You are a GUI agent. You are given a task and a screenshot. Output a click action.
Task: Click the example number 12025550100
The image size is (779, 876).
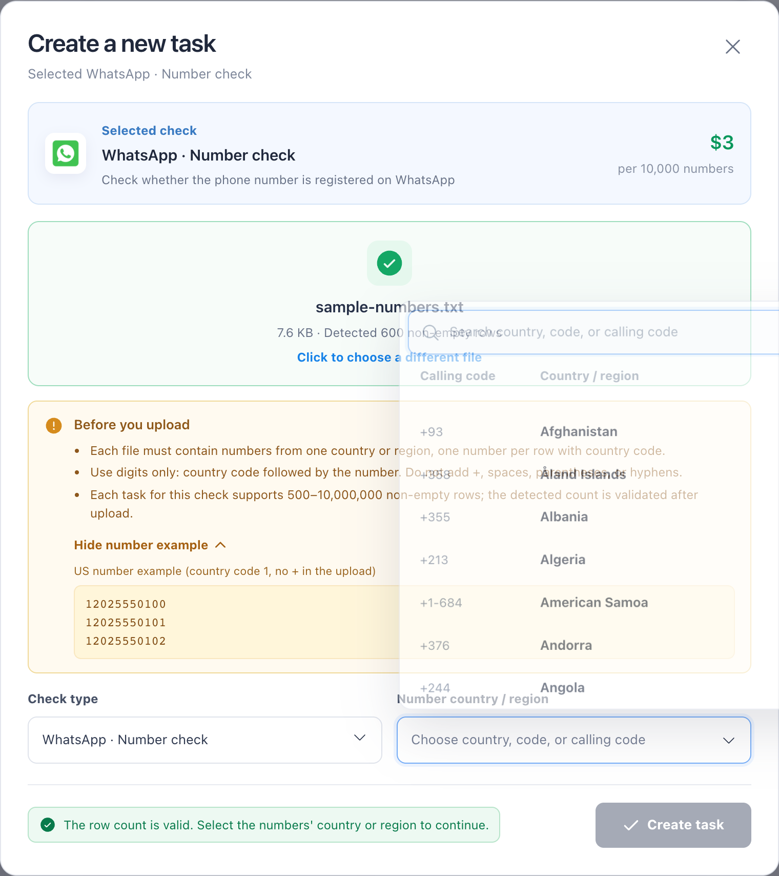(x=126, y=604)
